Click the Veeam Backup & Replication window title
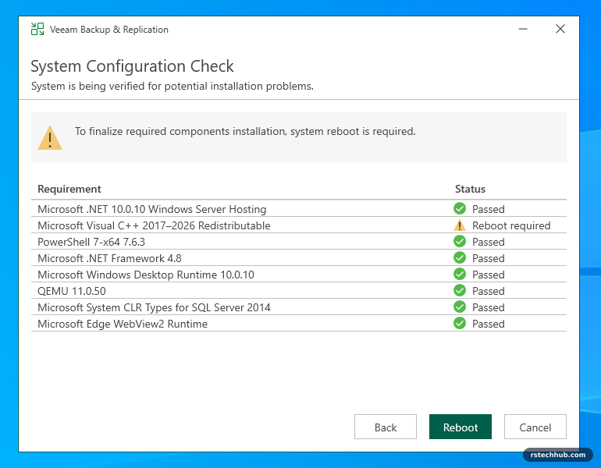This screenshot has width=601, height=468. [x=108, y=30]
